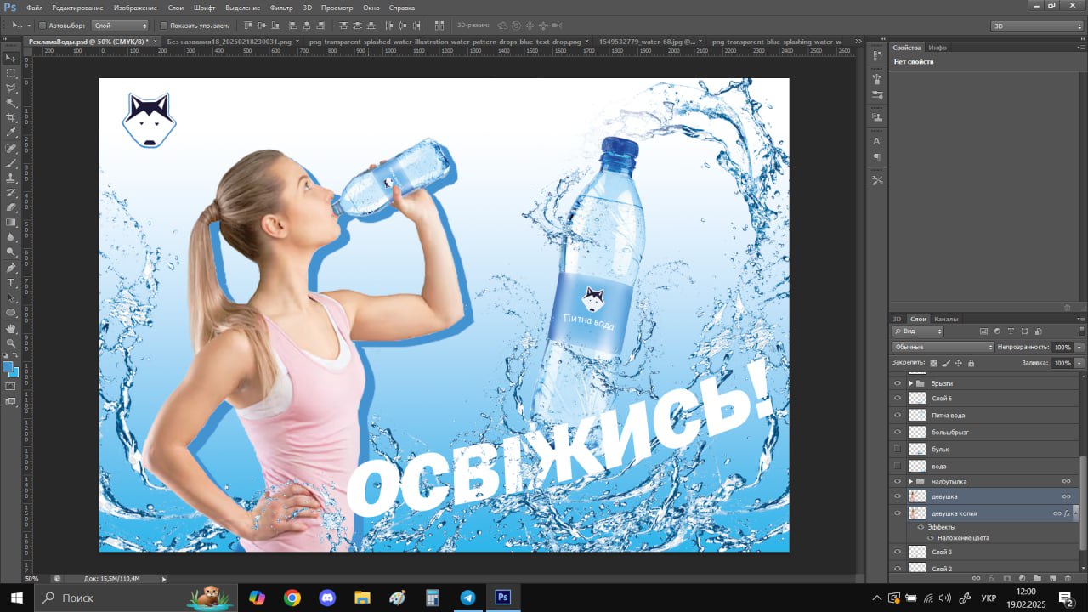
Task: Select the Gradient tool
Action: [11, 222]
